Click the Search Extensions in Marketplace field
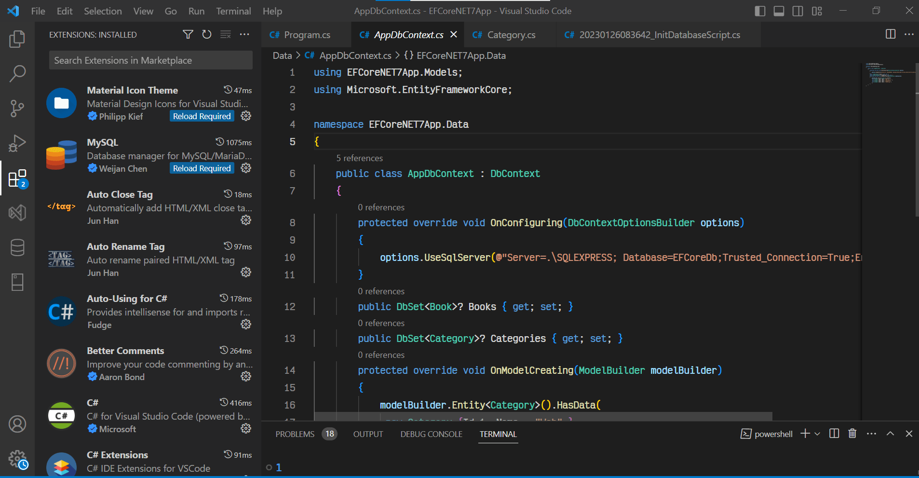 150,60
